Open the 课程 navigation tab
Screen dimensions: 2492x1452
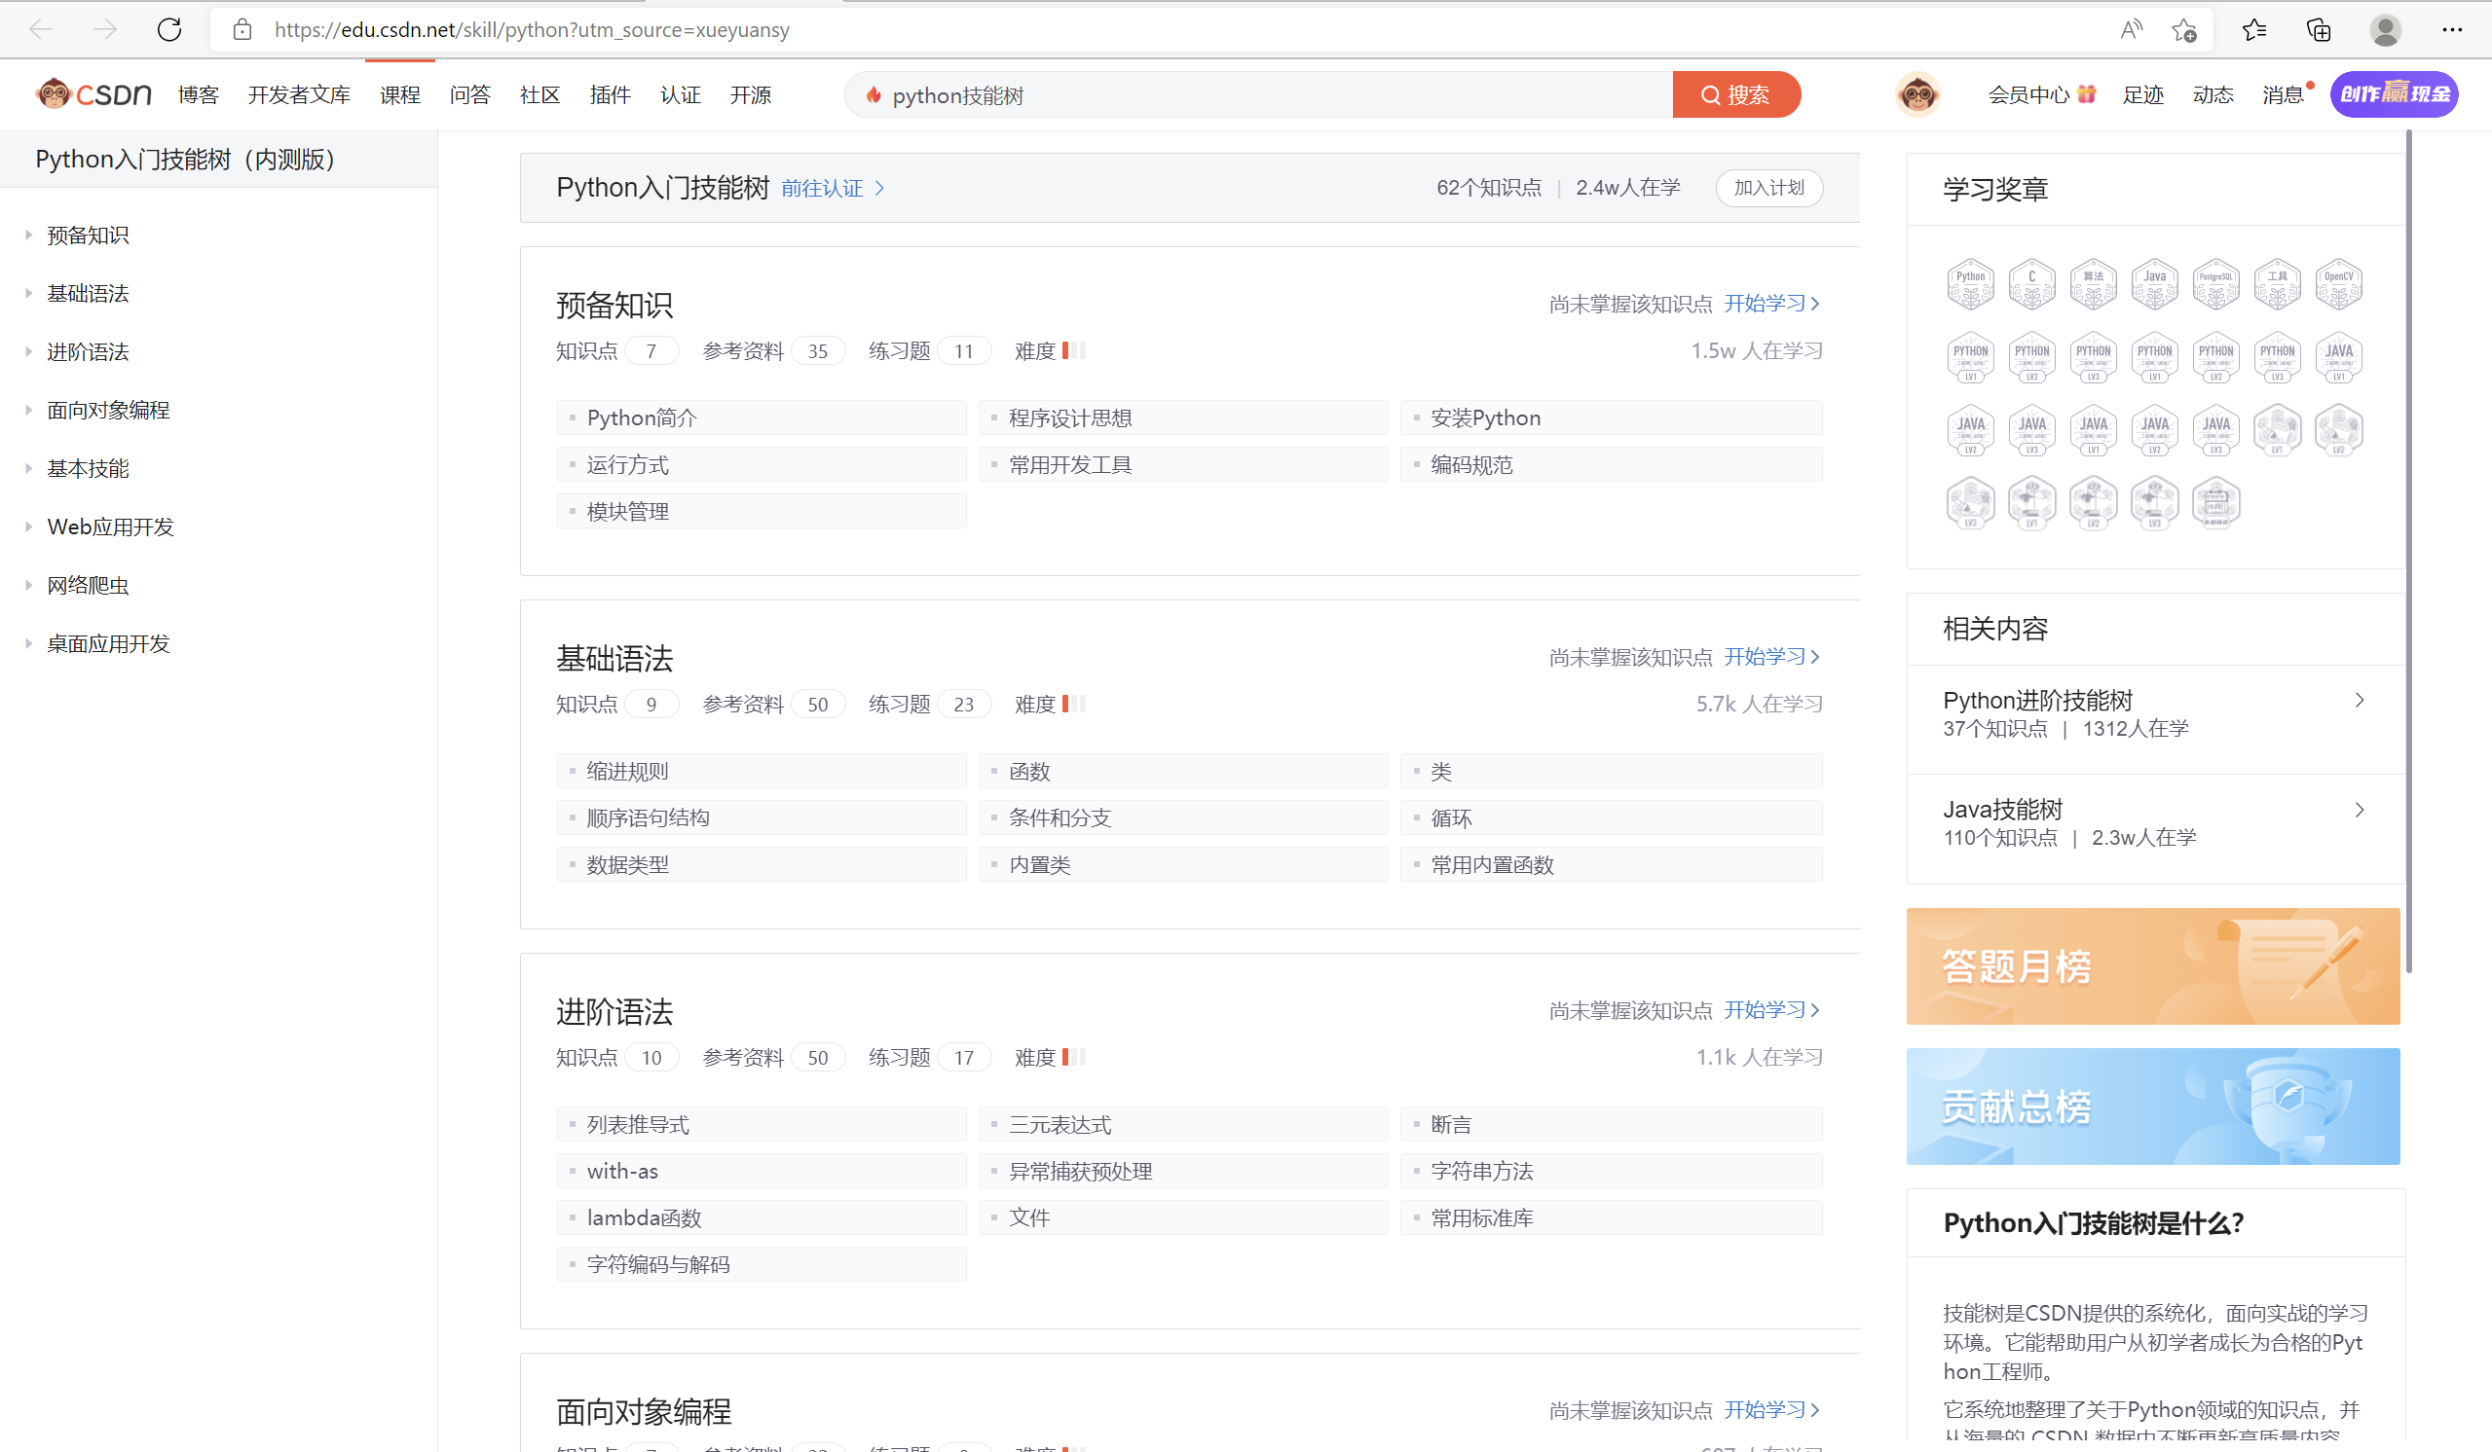[x=399, y=95]
